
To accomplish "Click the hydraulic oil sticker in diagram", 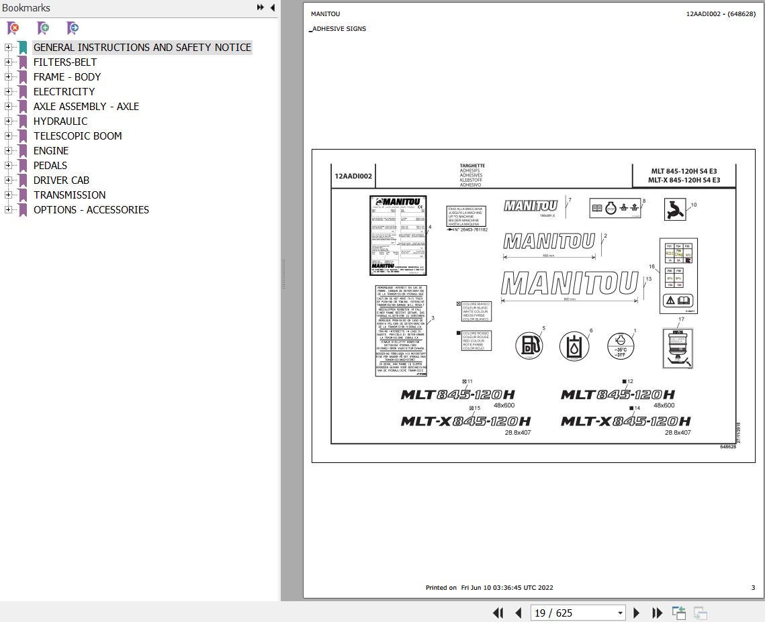I will (x=574, y=347).
